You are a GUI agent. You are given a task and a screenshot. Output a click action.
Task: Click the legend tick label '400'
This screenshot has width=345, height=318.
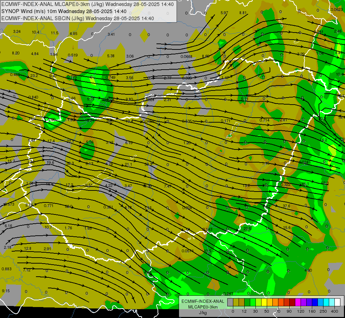pos(334,311)
